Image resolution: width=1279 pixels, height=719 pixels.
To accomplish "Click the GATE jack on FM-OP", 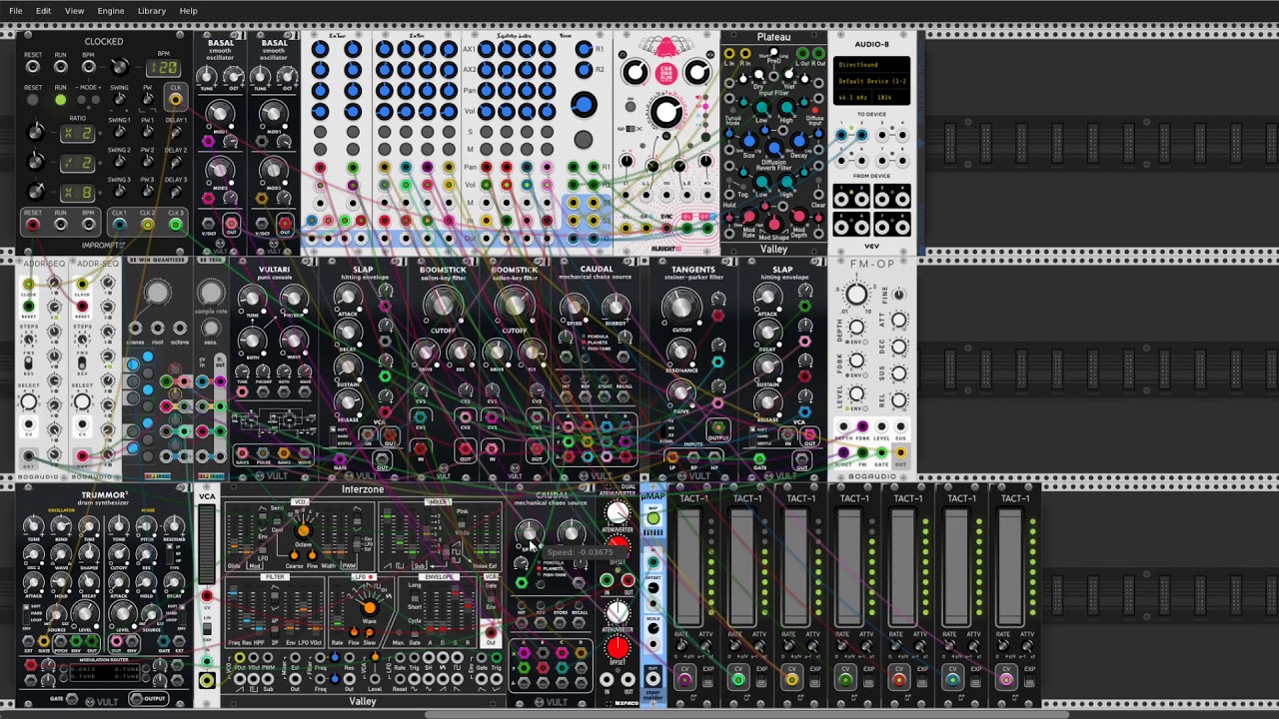I will coord(881,454).
